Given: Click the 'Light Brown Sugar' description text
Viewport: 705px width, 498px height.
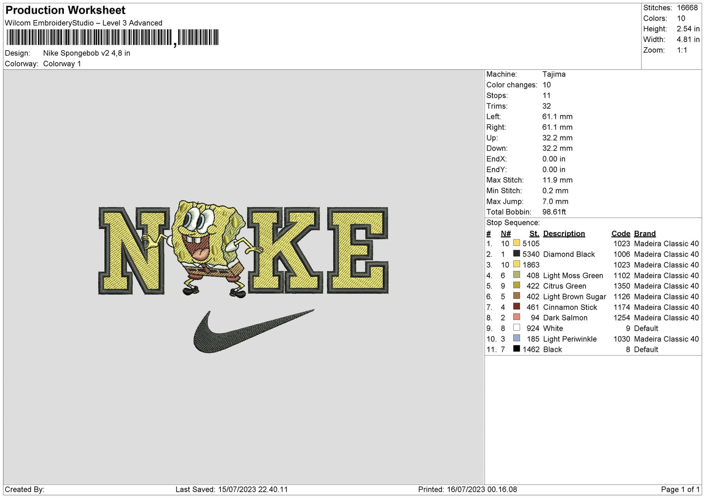Looking at the screenshot, I should 575,297.
